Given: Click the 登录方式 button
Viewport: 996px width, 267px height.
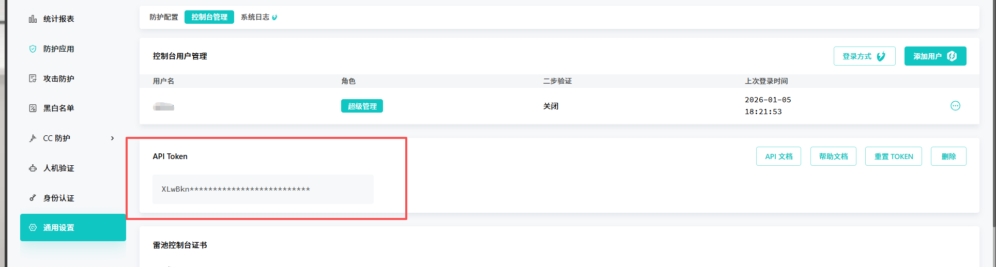Looking at the screenshot, I should [864, 56].
